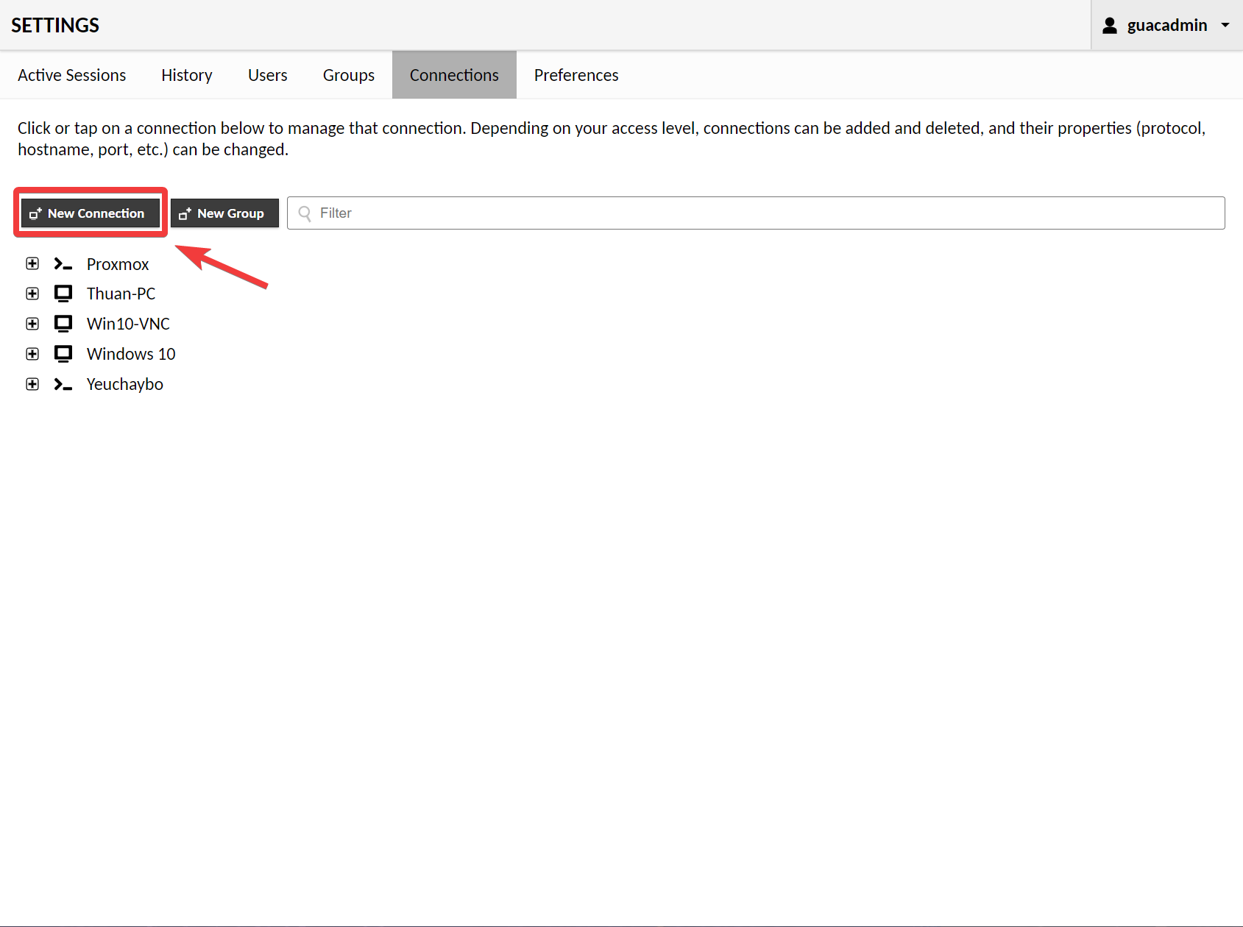Click the guacadmin user avatar icon
1243x927 pixels.
(1110, 26)
